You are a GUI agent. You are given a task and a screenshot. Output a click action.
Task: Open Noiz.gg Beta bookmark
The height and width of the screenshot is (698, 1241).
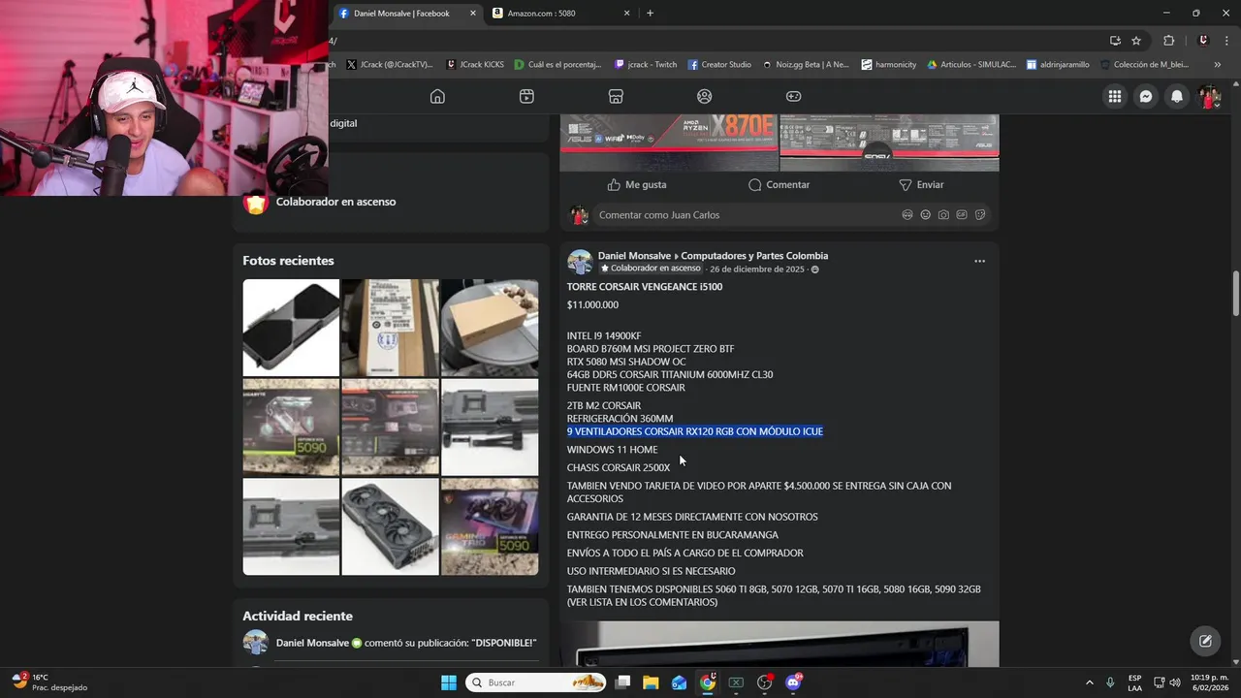click(806, 65)
